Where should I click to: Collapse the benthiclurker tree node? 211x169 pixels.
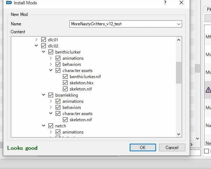[x=44, y=52]
